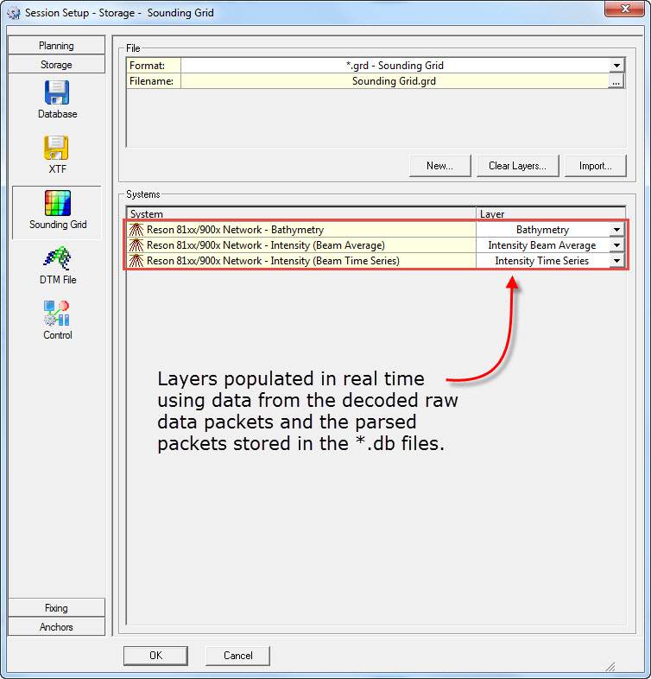This screenshot has width=651, height=679.
Task: Click the Filename field Sounding Grid.grd
Action: pos(395,81)
